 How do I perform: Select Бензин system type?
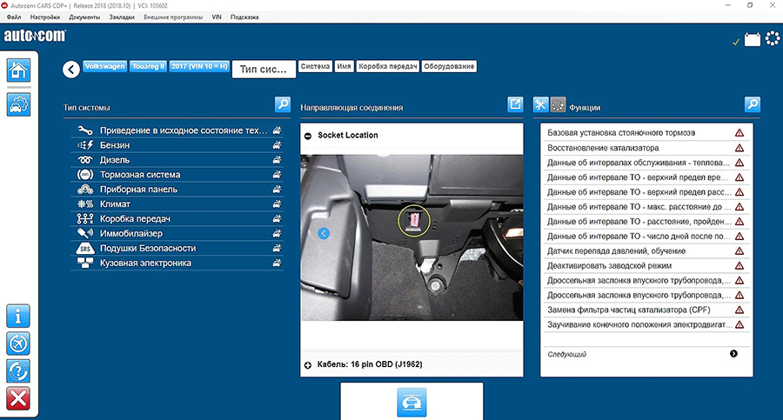(x=177, y=145)
